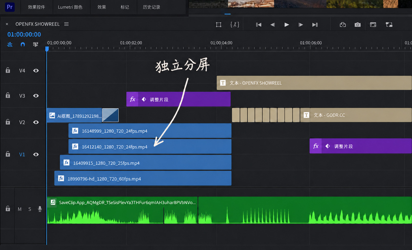Viewport: 412px width, 250px height.
Task: Click fx badge on 16412140_1280_720_24fps.mp4
Action: [x=75, y=146]
